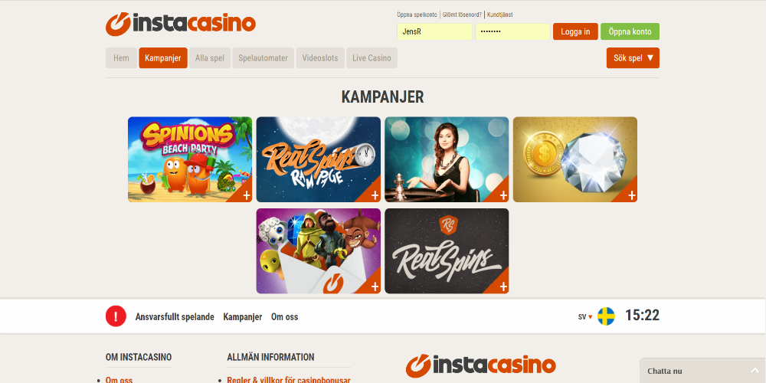
Task: Switch to the Alla spel tab
Action: [210, 58]
